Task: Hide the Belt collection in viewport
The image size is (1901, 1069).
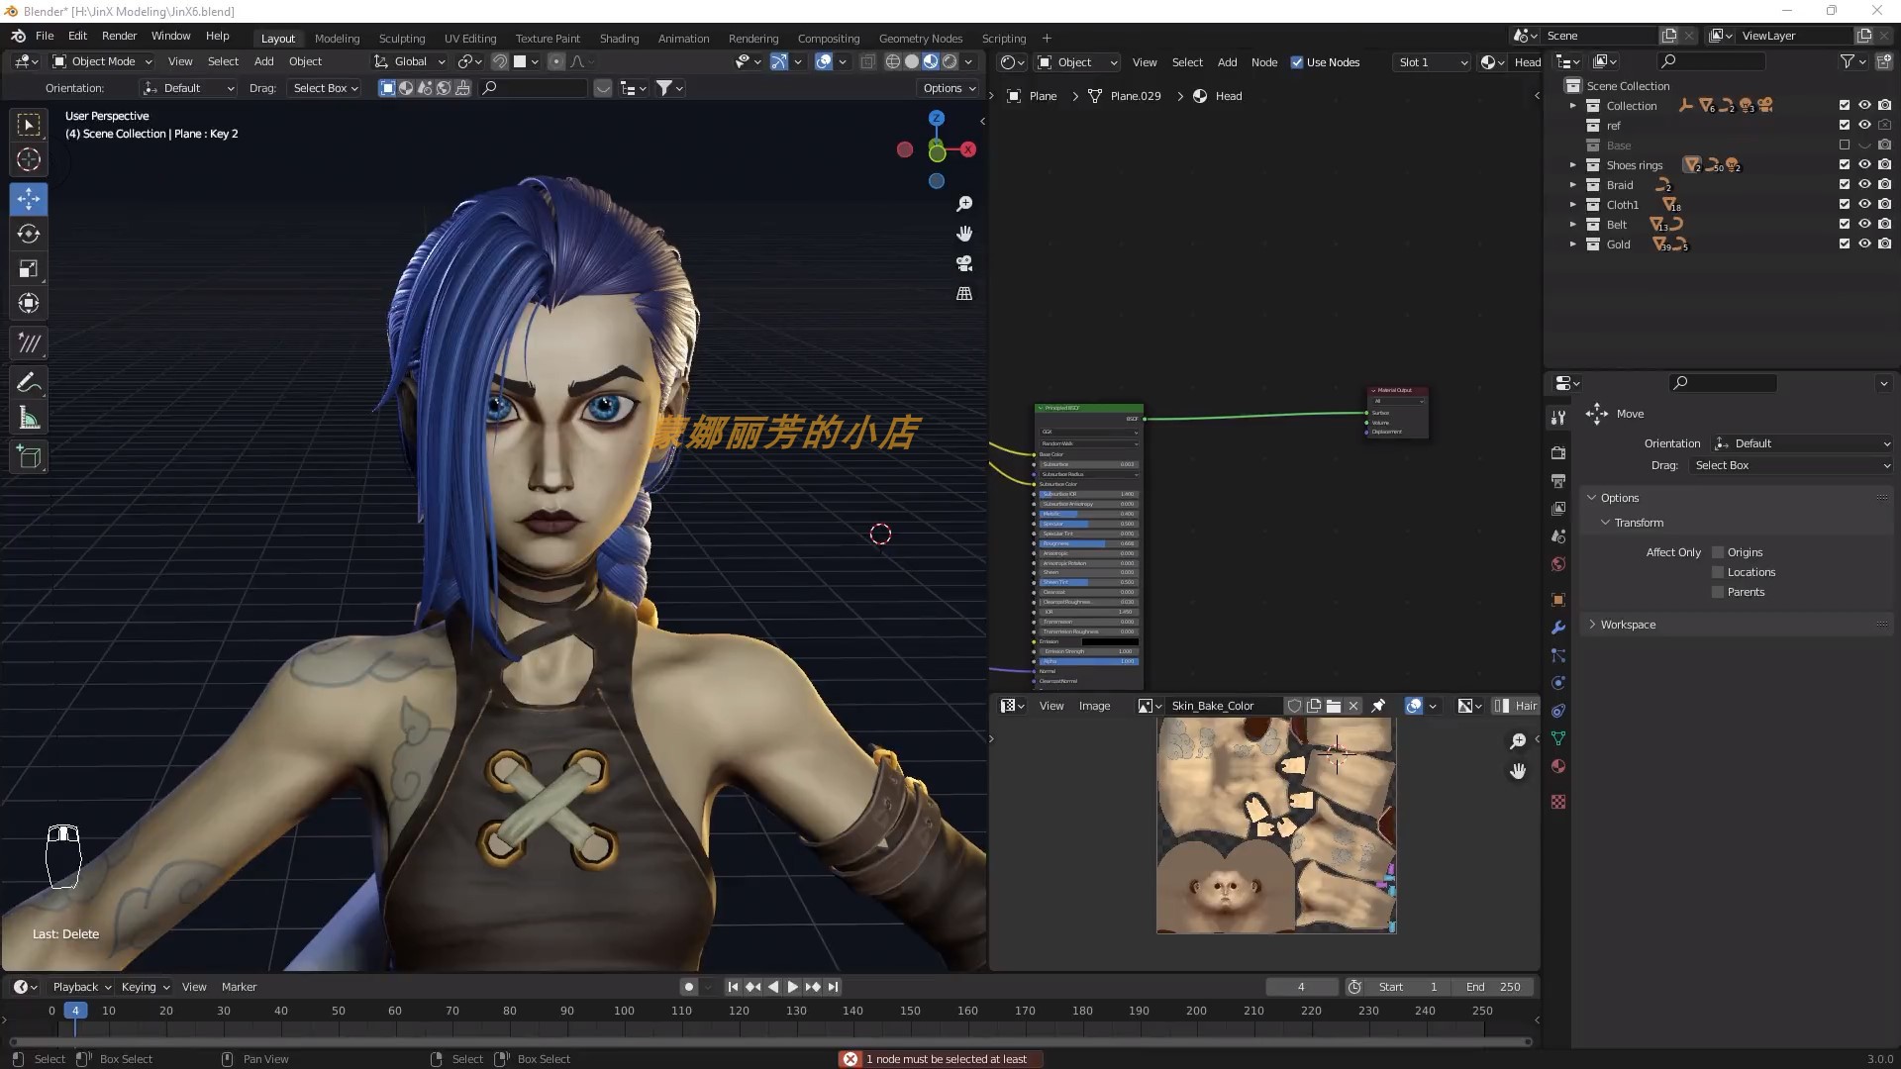Action: 1864,225
